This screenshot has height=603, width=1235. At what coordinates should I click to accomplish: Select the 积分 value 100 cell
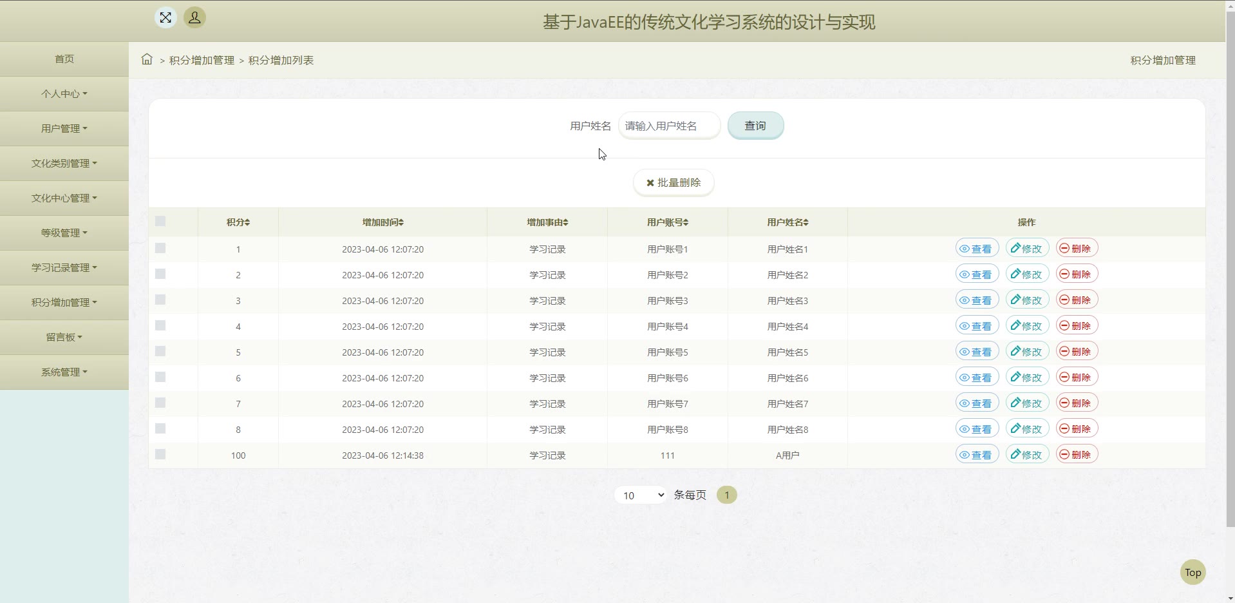(238, 455)
